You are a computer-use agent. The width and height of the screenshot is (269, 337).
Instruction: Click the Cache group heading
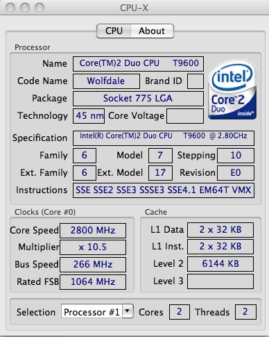(x=156, y=212)
